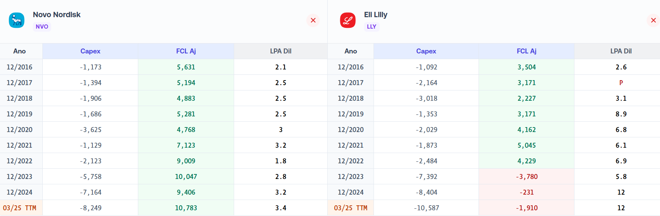This screenshot has height=216, width=660.
Task: Click the Eli Lilly company logo icon
Action: pyautogui.click(x=348, y=20)
